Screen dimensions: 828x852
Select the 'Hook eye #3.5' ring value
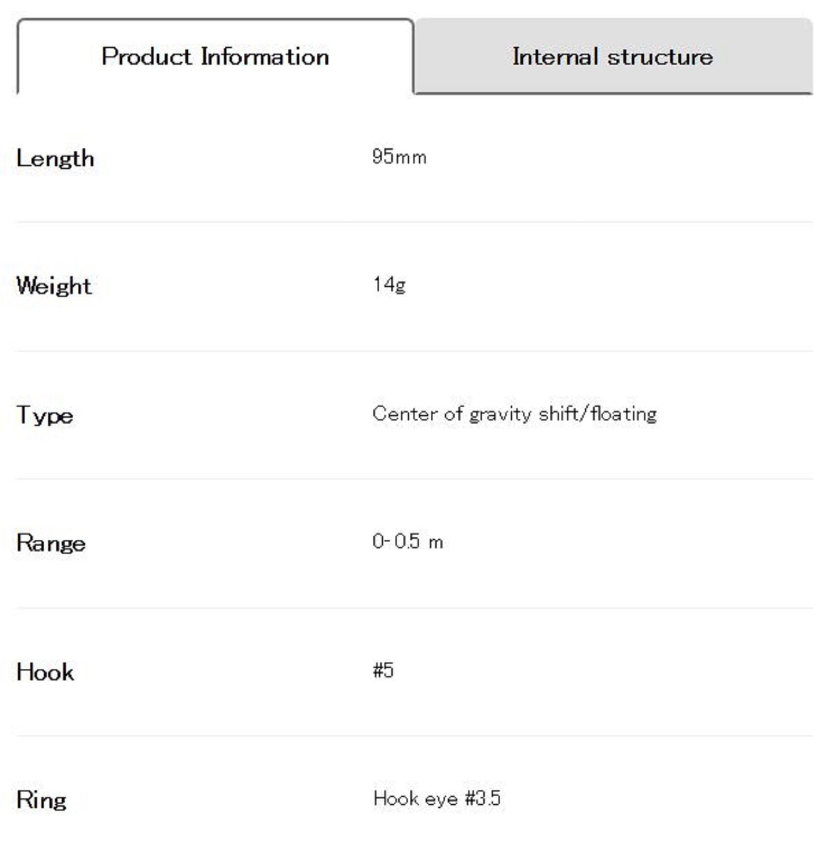point(437,798)
